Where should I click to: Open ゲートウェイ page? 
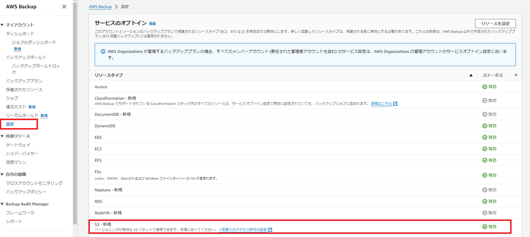[x=18, y=145]
